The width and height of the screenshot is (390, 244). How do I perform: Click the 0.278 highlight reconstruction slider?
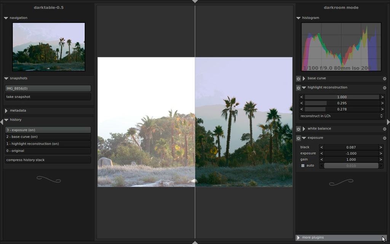342,109
